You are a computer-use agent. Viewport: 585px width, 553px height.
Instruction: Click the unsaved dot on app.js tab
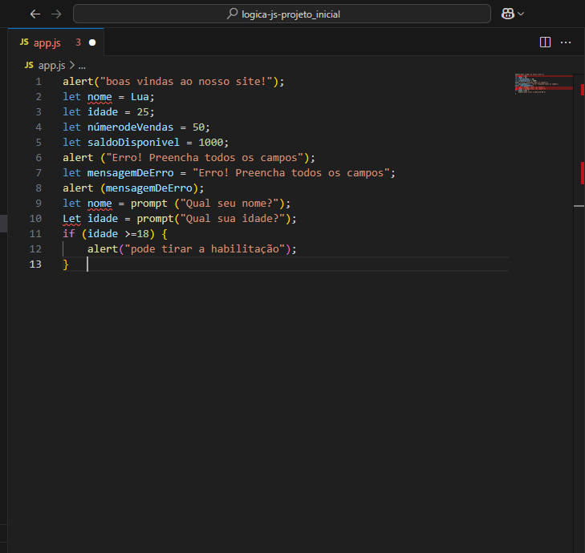point(92,42)
